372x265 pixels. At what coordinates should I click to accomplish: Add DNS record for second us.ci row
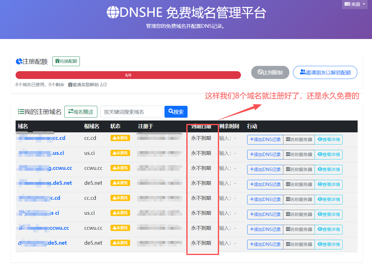coord(265,214)
